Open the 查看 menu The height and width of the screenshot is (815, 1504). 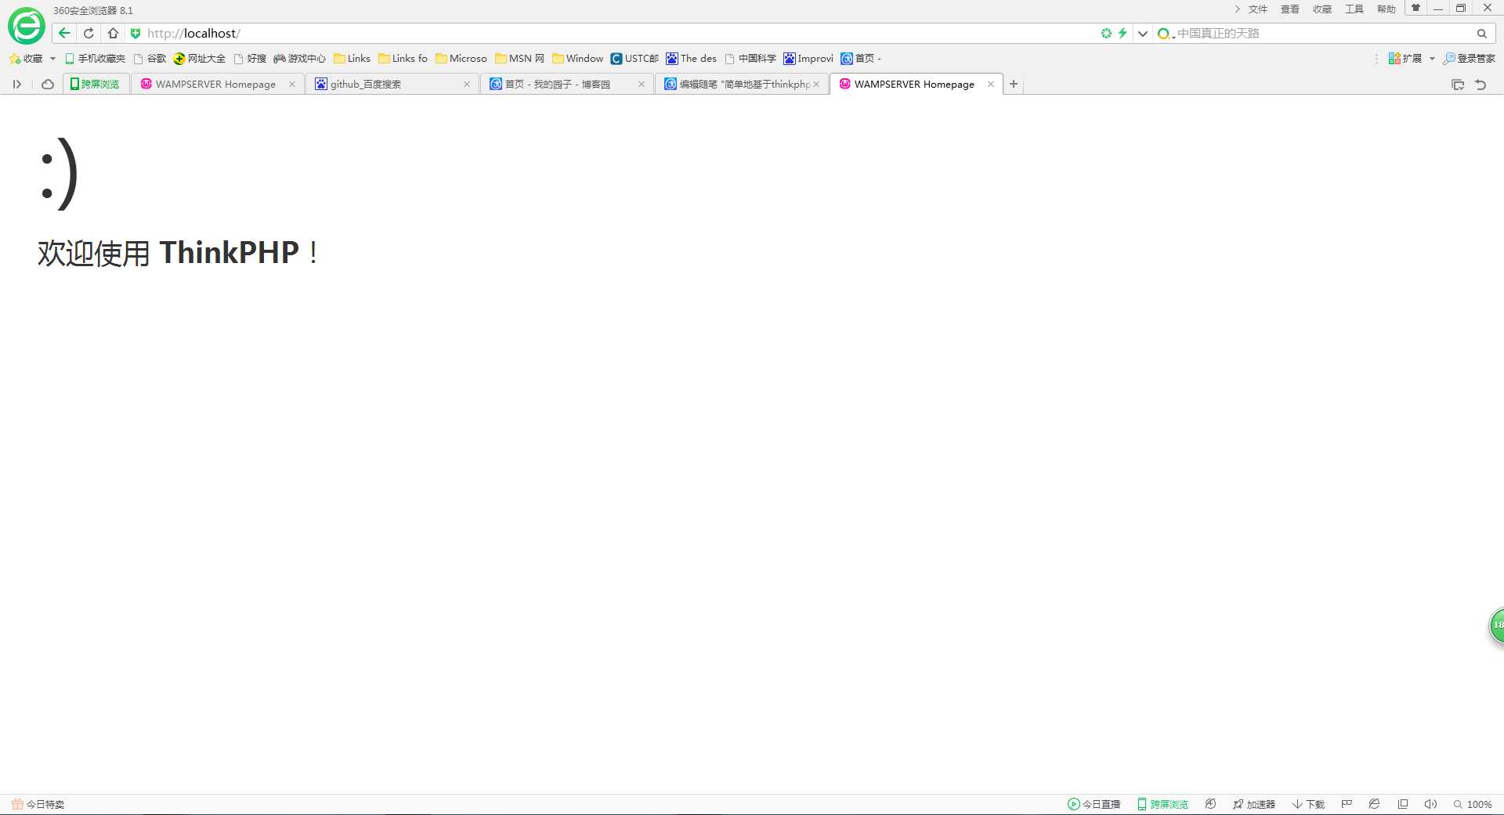click(x=1290, y=9)
